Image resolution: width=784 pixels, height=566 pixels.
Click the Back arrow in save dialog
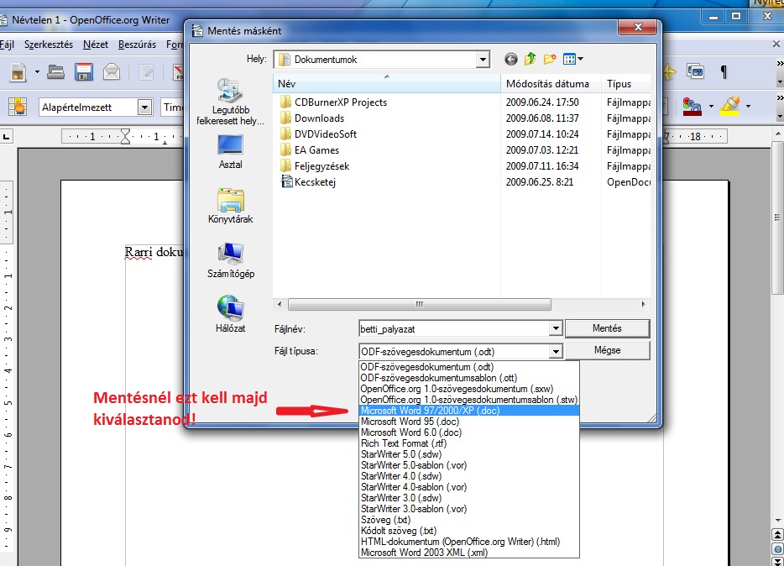tap(510, 60)
